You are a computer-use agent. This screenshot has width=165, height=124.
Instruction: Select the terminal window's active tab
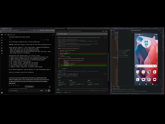coord(61,29)
